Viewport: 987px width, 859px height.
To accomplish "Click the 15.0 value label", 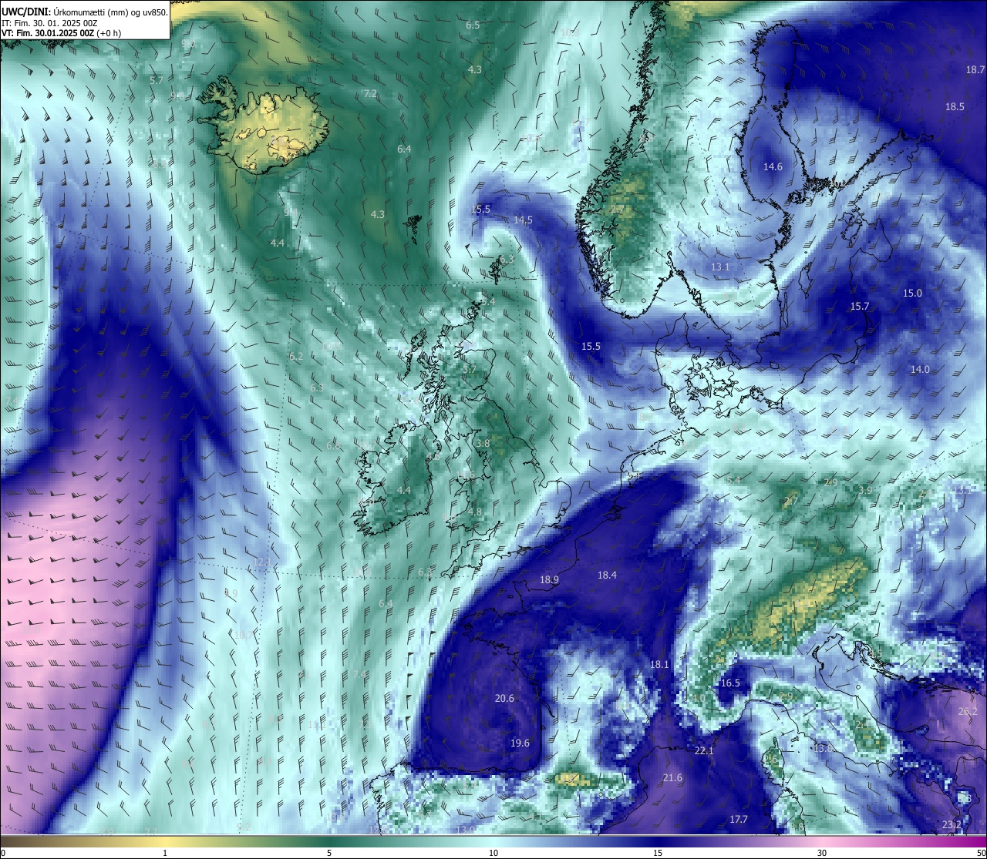I will pyautogui.click(x=912, y=293).
